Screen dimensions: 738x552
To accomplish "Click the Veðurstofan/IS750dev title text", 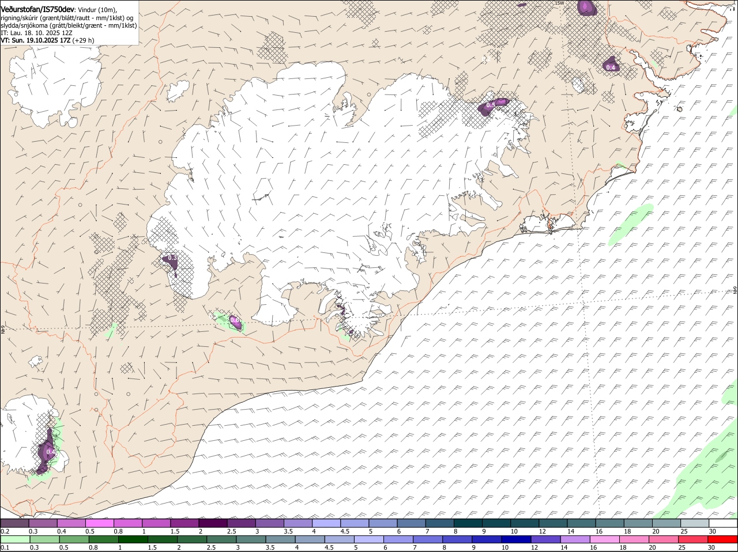I will click(x=37, y=10).
